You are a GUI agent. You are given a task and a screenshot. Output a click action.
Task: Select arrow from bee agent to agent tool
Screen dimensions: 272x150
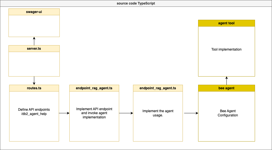coord(226,81)
